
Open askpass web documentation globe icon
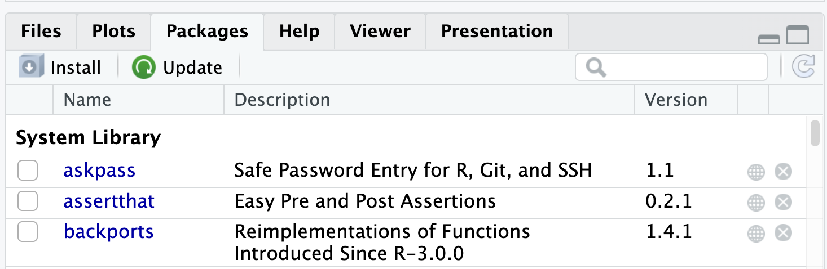pos(756,172)
